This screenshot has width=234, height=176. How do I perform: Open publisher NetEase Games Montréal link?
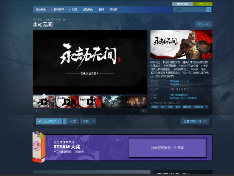[x=183, y=98]
